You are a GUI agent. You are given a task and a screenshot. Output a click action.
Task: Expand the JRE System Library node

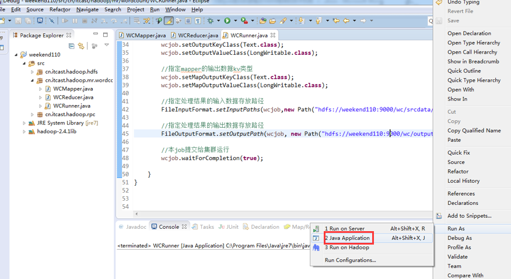tap(24, 123)
